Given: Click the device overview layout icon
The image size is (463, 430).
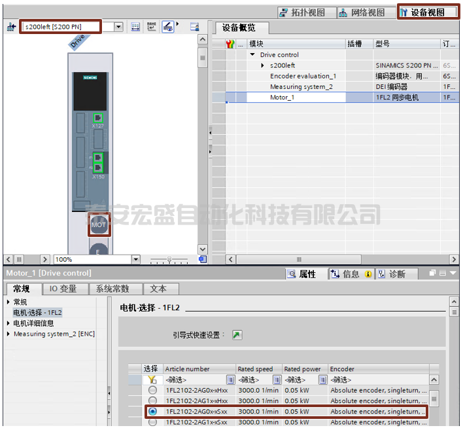Looking at the screenshot, I should click(x=195, y=27).
